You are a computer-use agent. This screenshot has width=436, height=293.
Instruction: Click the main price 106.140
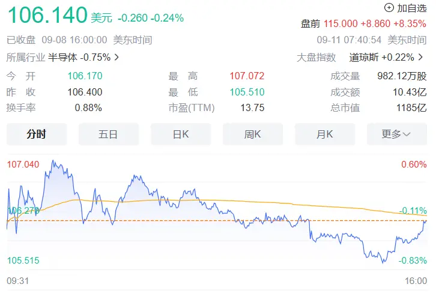(47, 15)
